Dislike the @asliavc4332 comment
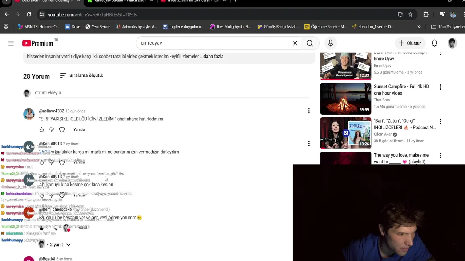Image resolution: width=465 pixels, height=261 pixels. point(52,129)
